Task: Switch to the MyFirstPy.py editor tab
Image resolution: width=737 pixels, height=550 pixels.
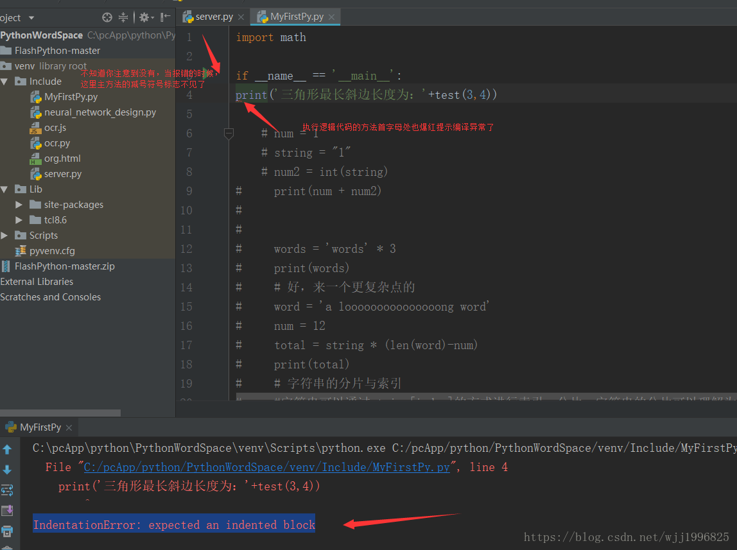Action: 297,17
